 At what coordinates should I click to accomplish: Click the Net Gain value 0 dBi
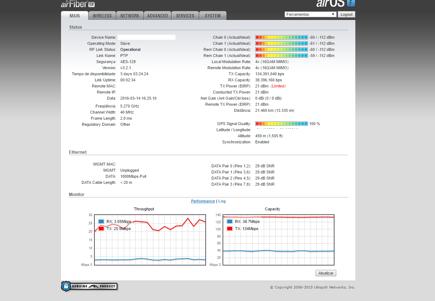click(268, 98)
